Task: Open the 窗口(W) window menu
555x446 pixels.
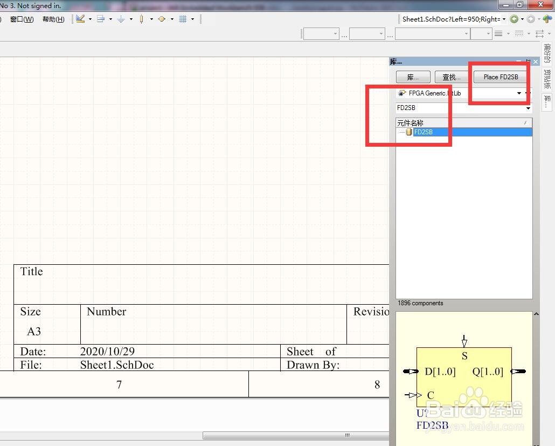Action: coord(22,19)
